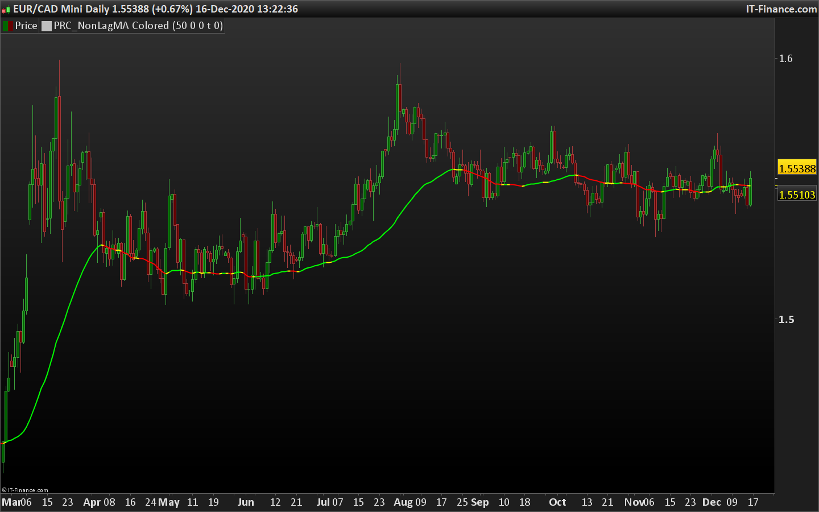
Task: Click the Oct date label on time axis
Action: point(557,502)
